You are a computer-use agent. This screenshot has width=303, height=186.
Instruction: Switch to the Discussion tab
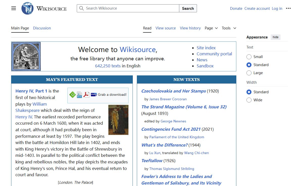pos(42,28)
